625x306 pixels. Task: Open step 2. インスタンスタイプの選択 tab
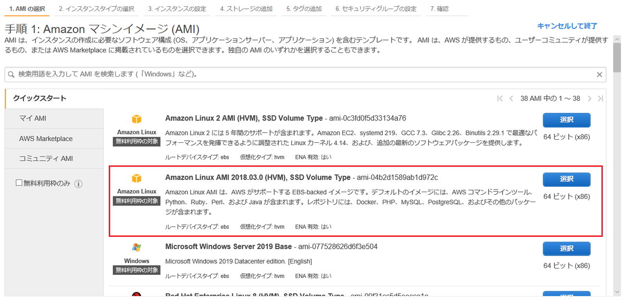(x=96, y=9)
